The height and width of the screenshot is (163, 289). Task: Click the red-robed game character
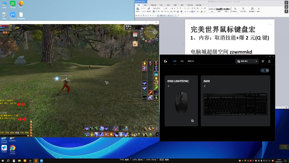65,85
